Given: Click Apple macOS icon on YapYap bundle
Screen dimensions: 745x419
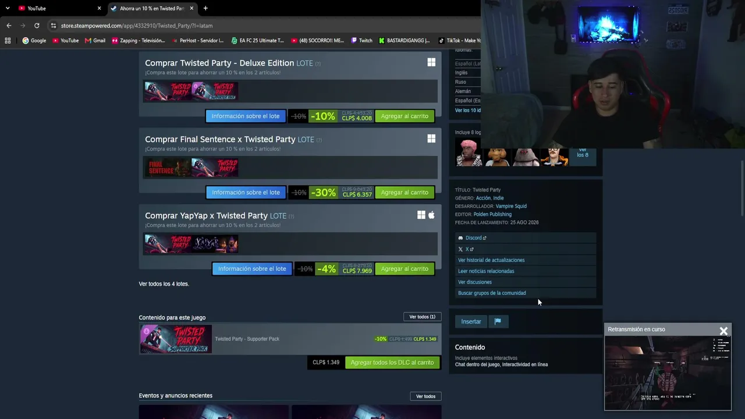Looking at the screenshot, I should tap(431, 215).
